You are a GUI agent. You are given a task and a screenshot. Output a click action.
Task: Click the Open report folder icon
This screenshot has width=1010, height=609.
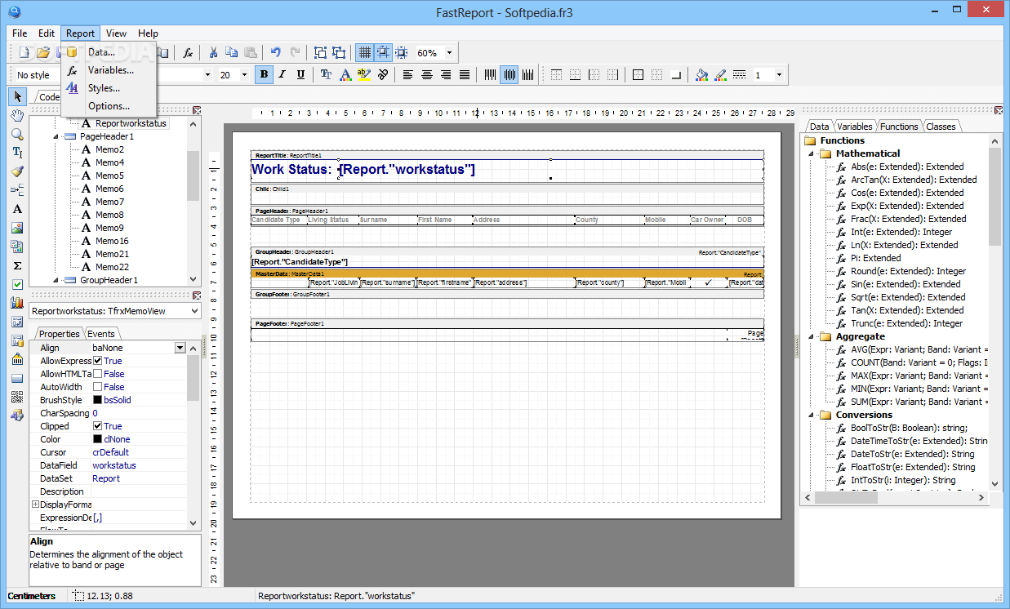pos(43,53)
